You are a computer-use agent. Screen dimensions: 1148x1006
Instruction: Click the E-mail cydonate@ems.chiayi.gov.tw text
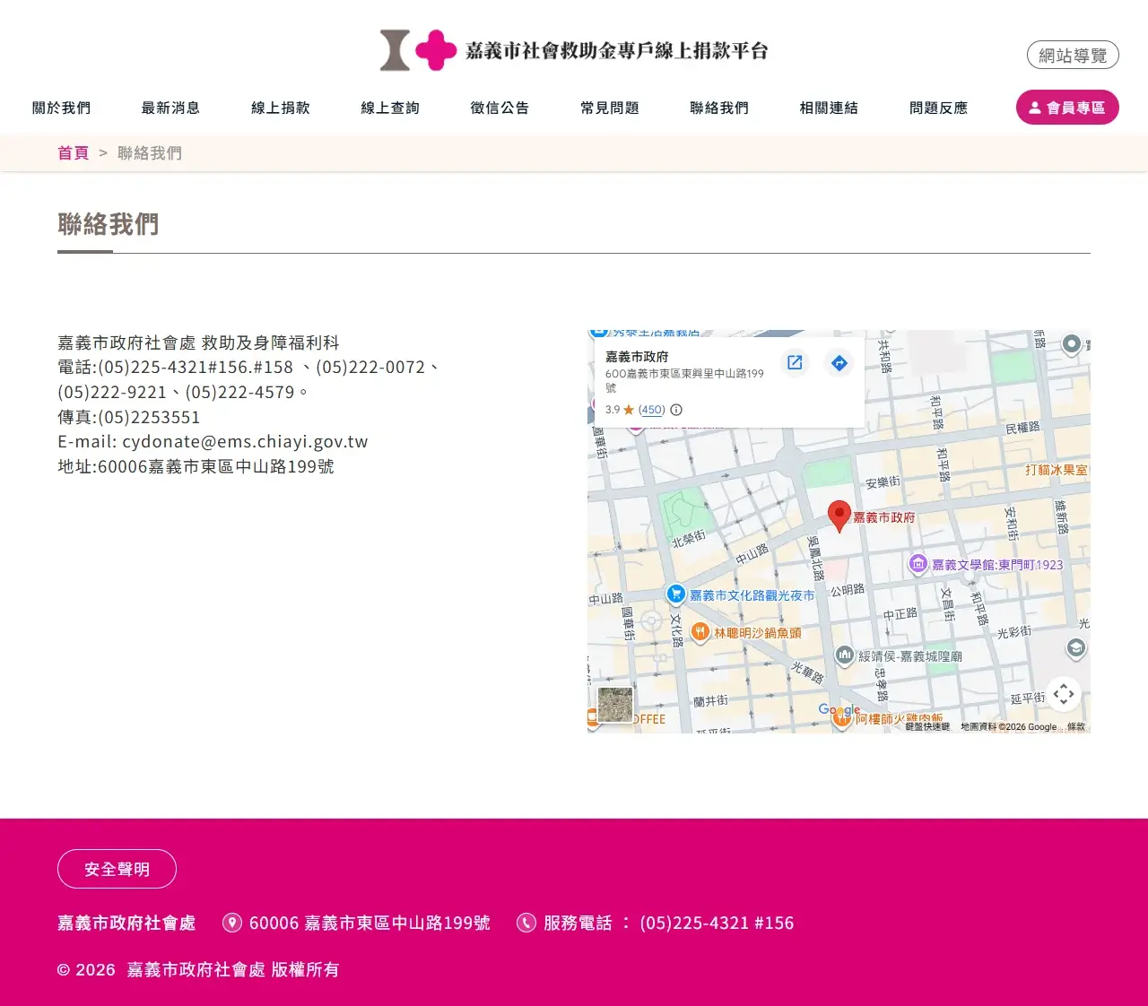[213, 442]
